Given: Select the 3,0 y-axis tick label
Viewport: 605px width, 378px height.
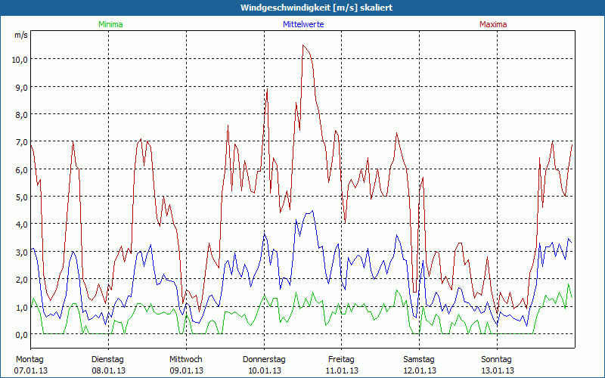Looking at the screenshot, I should coord(19,252).
